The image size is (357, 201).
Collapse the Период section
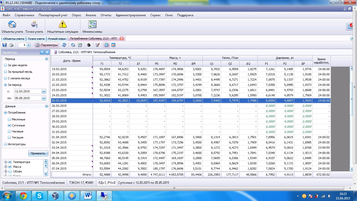pyautogui.click(x=47, y=59)
